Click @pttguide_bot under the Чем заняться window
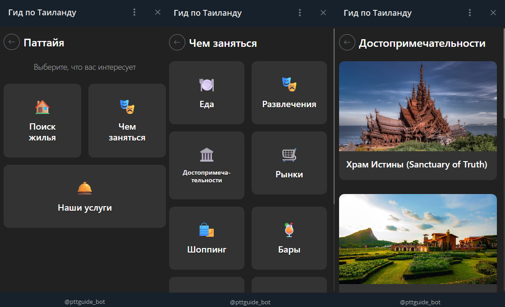Screen dimensions: 505x307 [250, 302]
